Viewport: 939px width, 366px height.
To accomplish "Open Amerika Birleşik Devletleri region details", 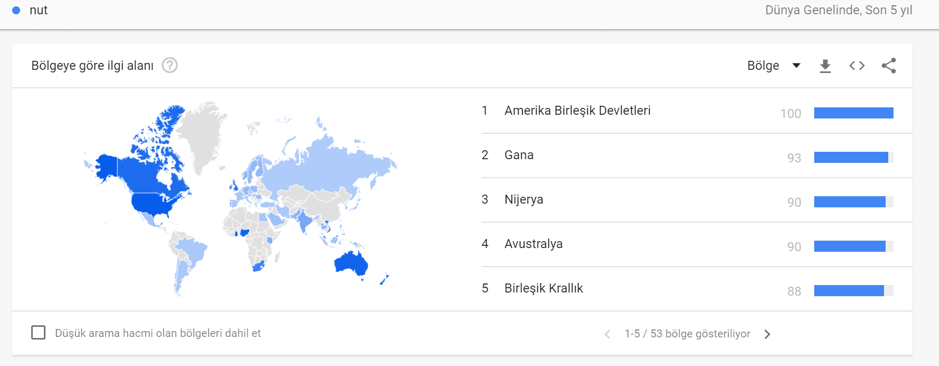I will tap(578, 111).
